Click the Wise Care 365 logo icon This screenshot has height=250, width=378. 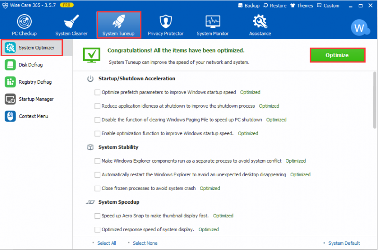[x=5, y=5]
